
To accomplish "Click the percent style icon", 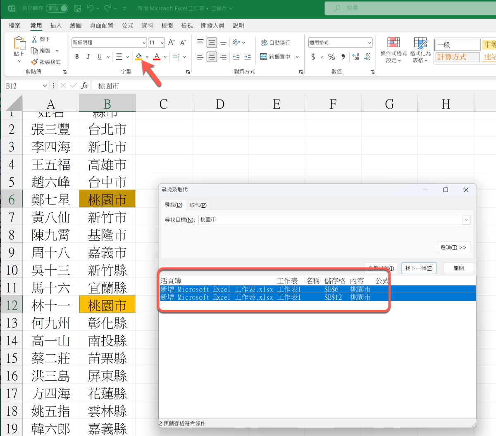I will tap(331, 57).
